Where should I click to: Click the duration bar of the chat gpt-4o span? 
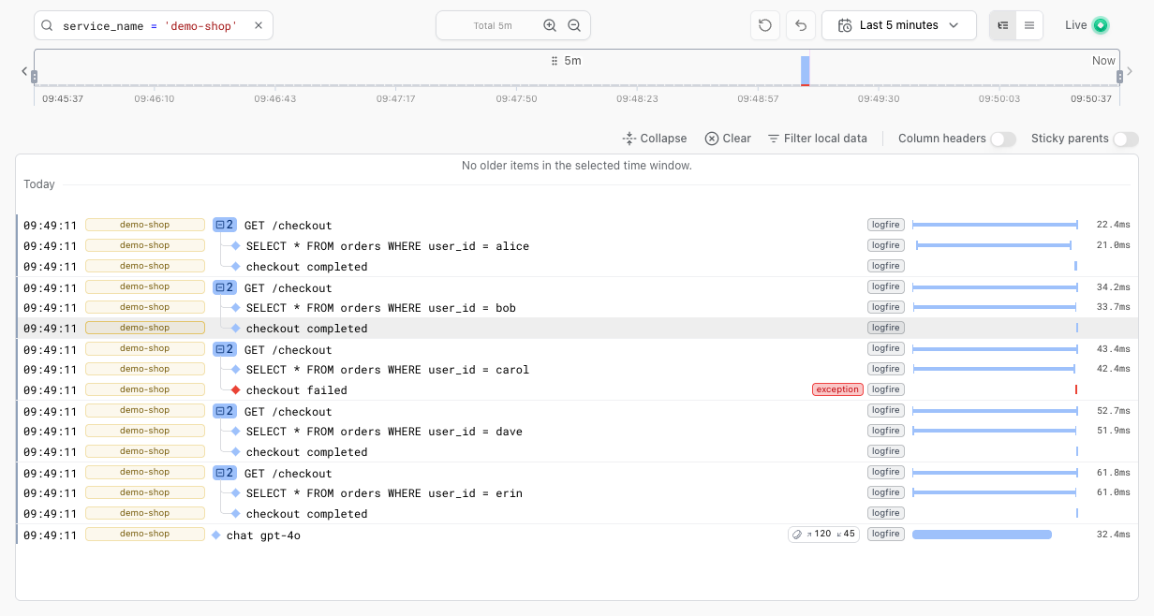point(982,535)
